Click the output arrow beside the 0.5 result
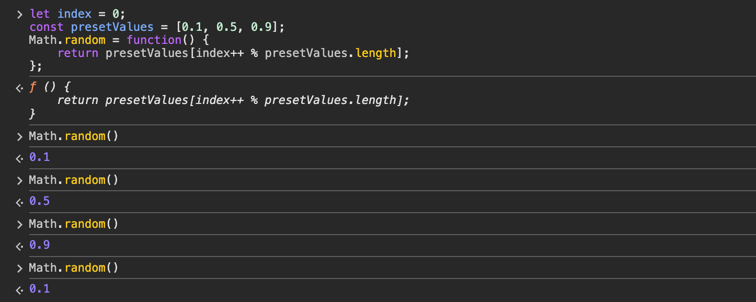Screen dimensions: 756x302 point(20,202)
